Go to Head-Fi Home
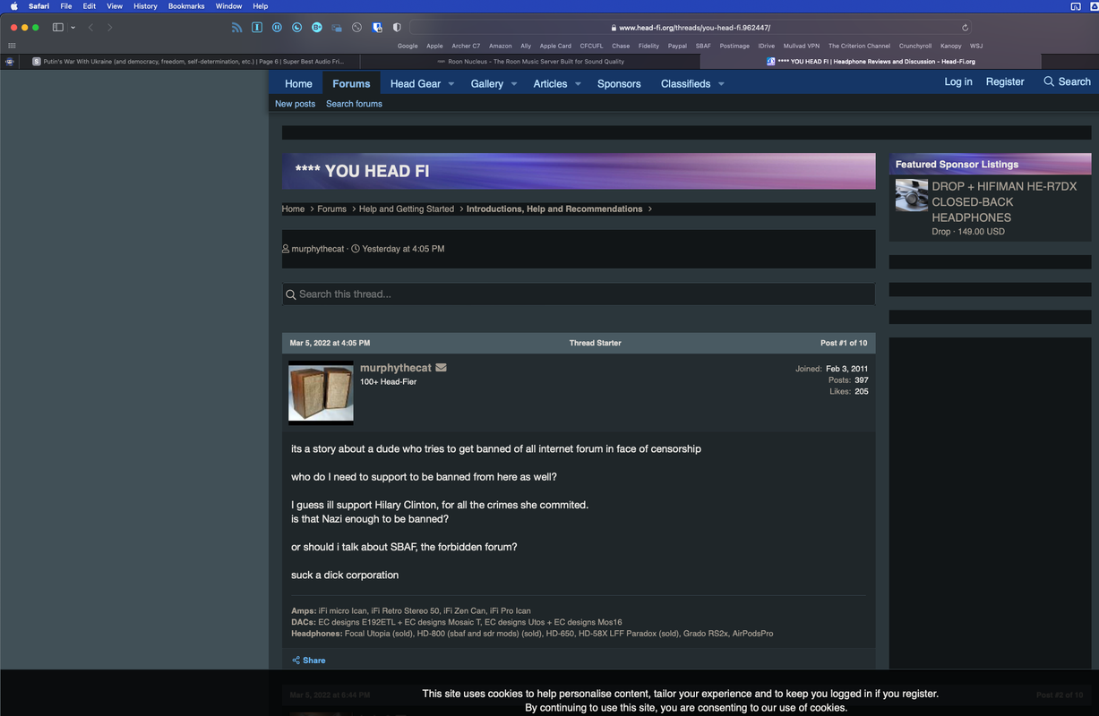Screen dimensions: 1099x716 (x=298, y=83)
